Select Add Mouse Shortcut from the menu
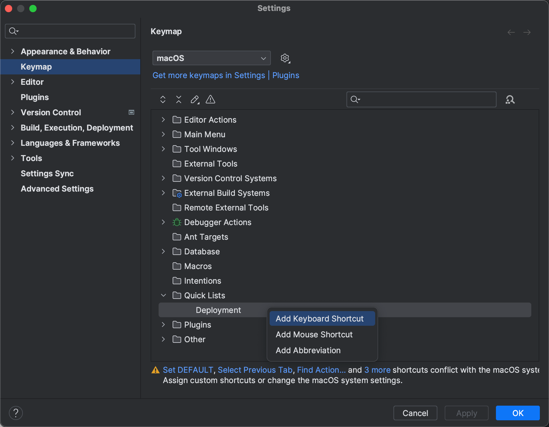 (314, 334)
